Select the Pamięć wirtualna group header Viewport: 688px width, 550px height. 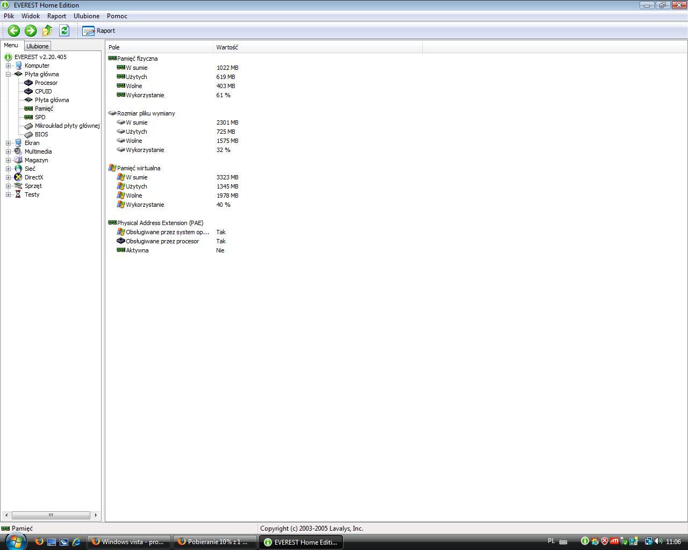coord(139,168)
